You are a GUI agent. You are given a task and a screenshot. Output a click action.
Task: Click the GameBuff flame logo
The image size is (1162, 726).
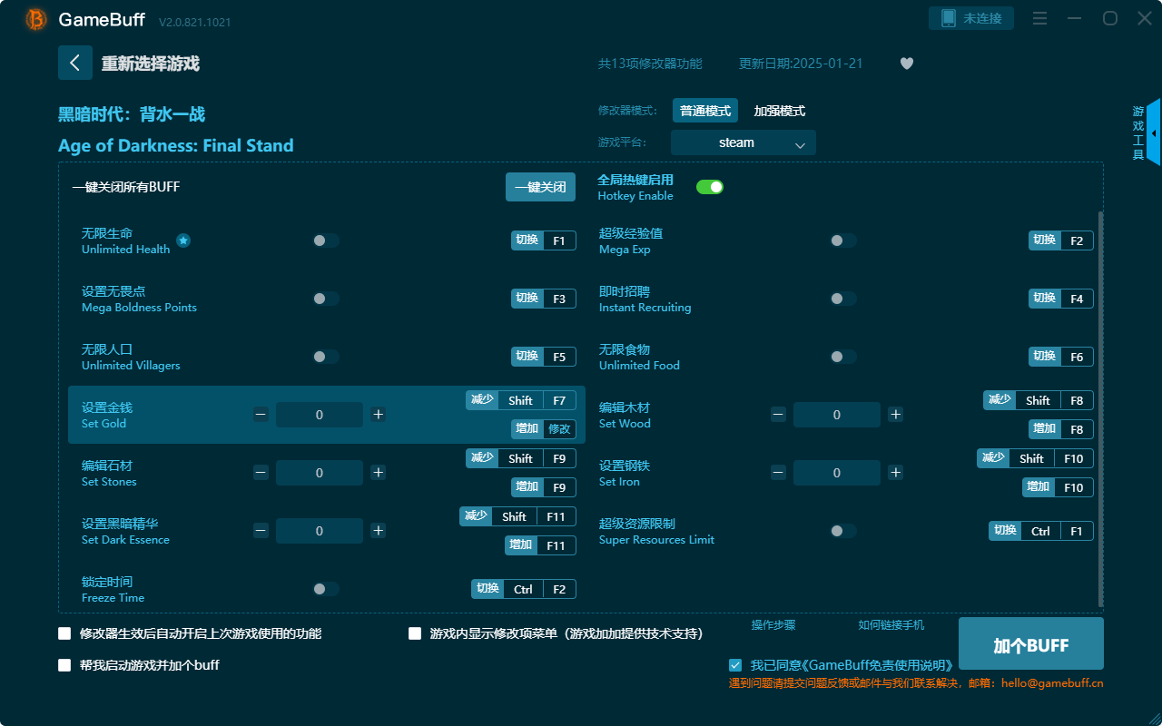(x=34, y=19)
